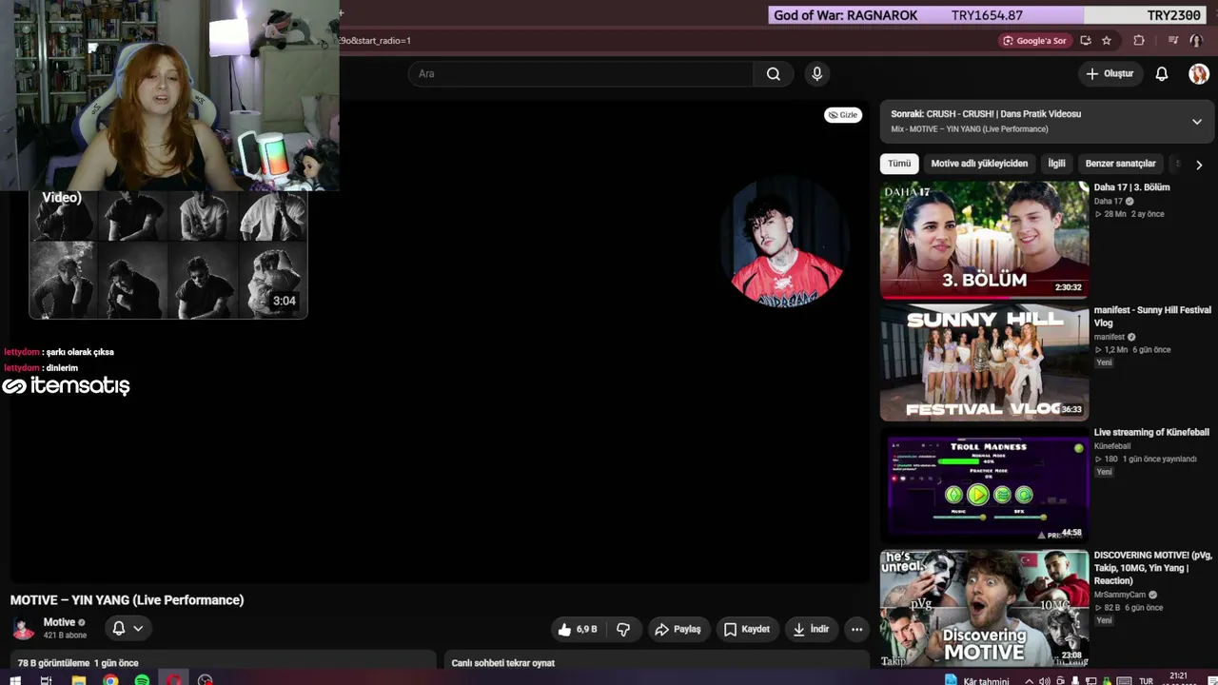Open YouTube notifications bell
The height and width of the screenshot is (685, 1218).
[1162, 74]
